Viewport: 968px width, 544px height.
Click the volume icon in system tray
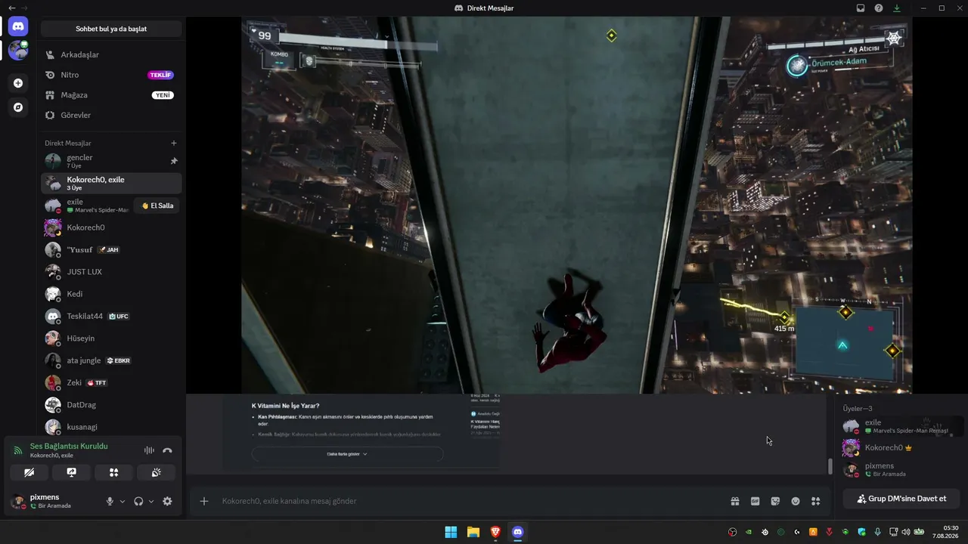coord(906,532)
